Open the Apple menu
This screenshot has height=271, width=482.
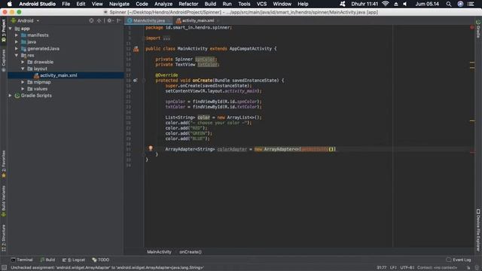[10, 4]
